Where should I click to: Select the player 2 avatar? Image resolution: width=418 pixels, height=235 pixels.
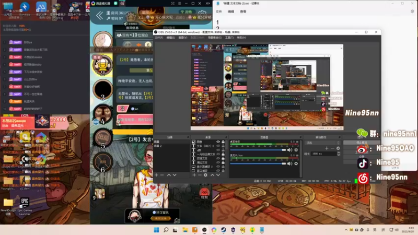pos(102,65)
